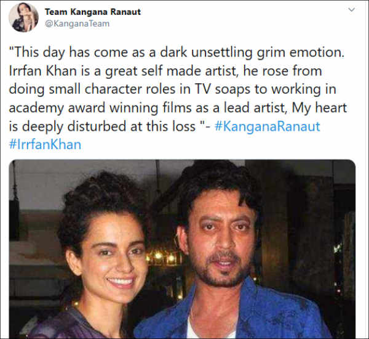Click the bold account name in header
This screenshot has height=339, width=369.
(x=93, y=12)
